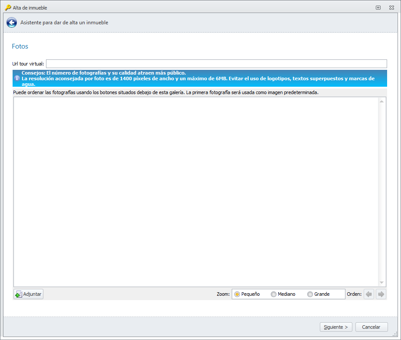The image size is (401, 340).
Task: Click the window resize grip
Action: [395, 334]
